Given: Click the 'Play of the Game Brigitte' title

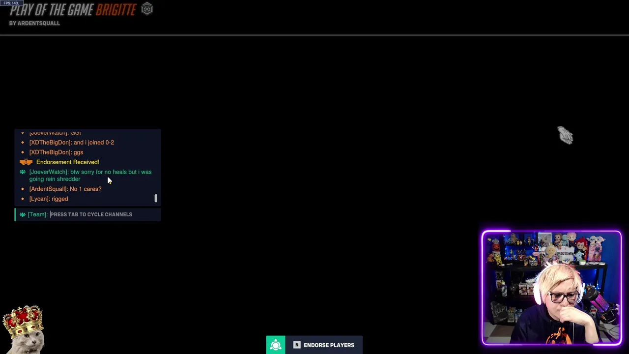Looking at the screenshot, I should 74,10.
